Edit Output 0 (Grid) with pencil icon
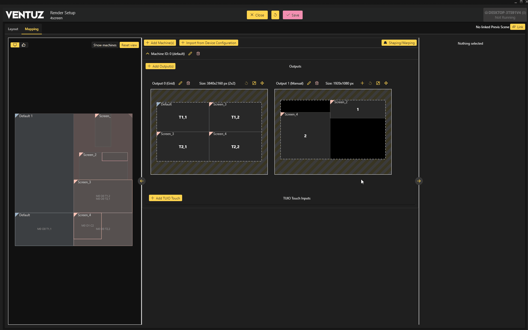Image resolution: width=528 pixels, height=330 pixels. point(180,83)
